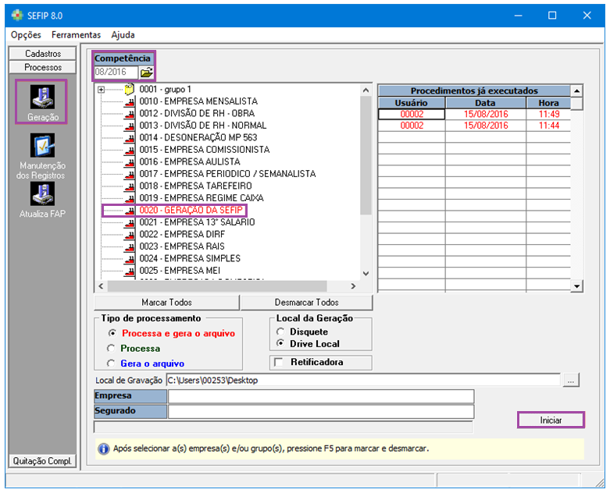Click the Local de Gravação path field
This screenshot has width=610, height=493.
(x=363, y=380)
